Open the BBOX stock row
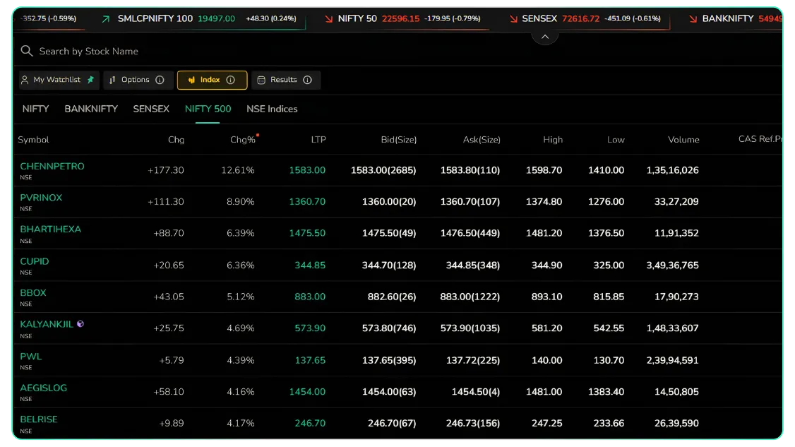795x447 pixels. pos(398,297)
